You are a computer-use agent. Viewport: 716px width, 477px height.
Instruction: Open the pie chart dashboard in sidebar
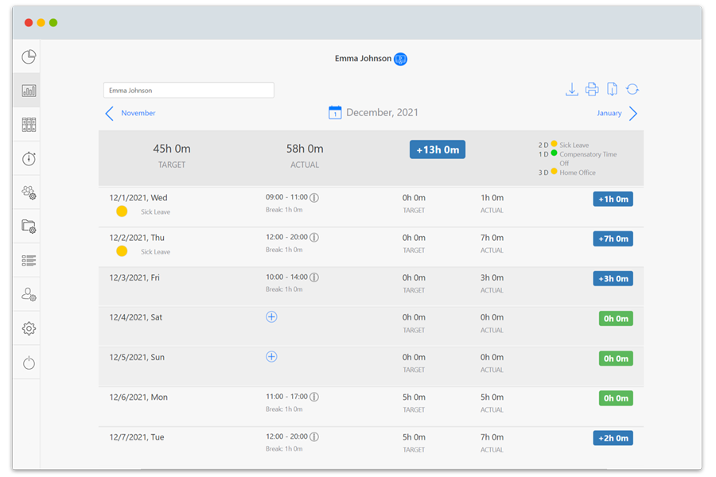[29, 57]
